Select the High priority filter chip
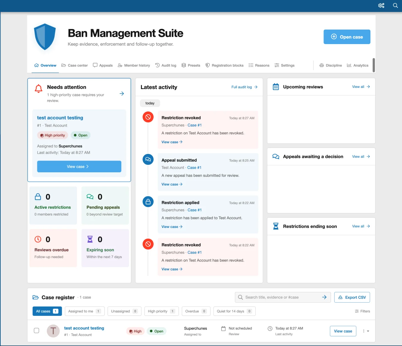Image resolution: width=402 pixels, height=346 pixels. [161, 311]
